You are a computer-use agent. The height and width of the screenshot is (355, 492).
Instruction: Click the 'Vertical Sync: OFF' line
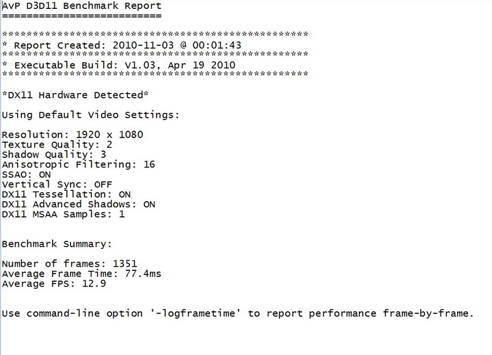[x=57, y=184]
